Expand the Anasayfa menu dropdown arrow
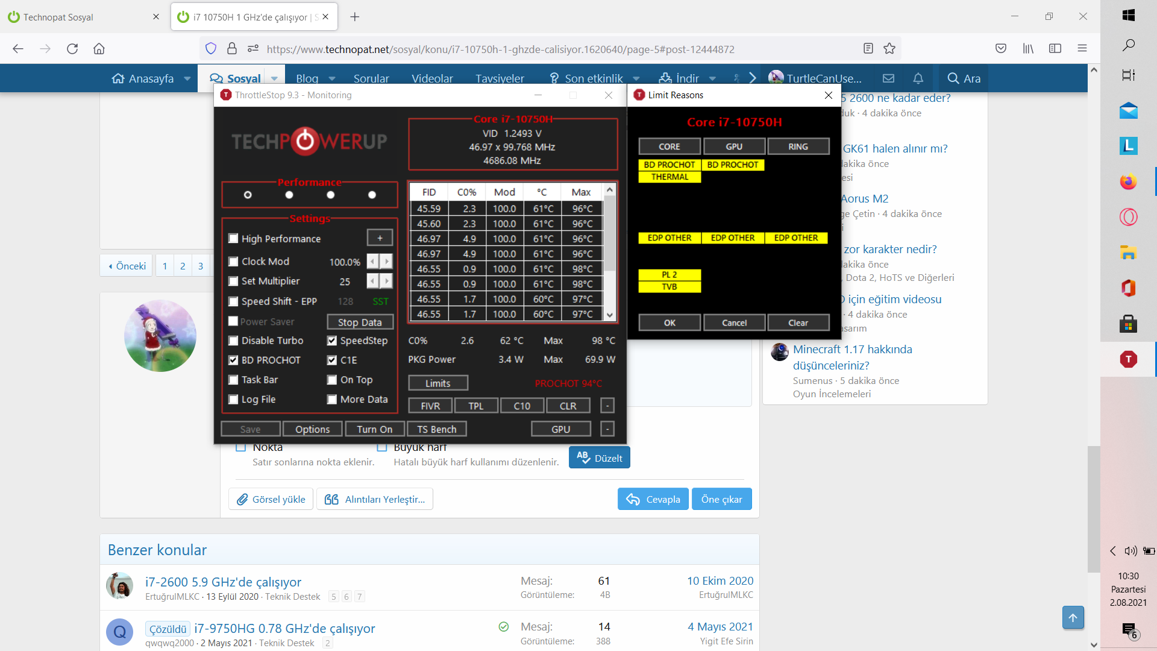 click(x=187, y=78)
